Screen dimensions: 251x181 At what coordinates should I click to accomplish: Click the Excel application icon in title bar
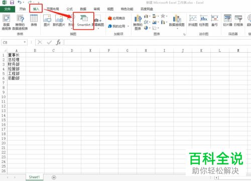pyautogui.click(x=5, y=3)
